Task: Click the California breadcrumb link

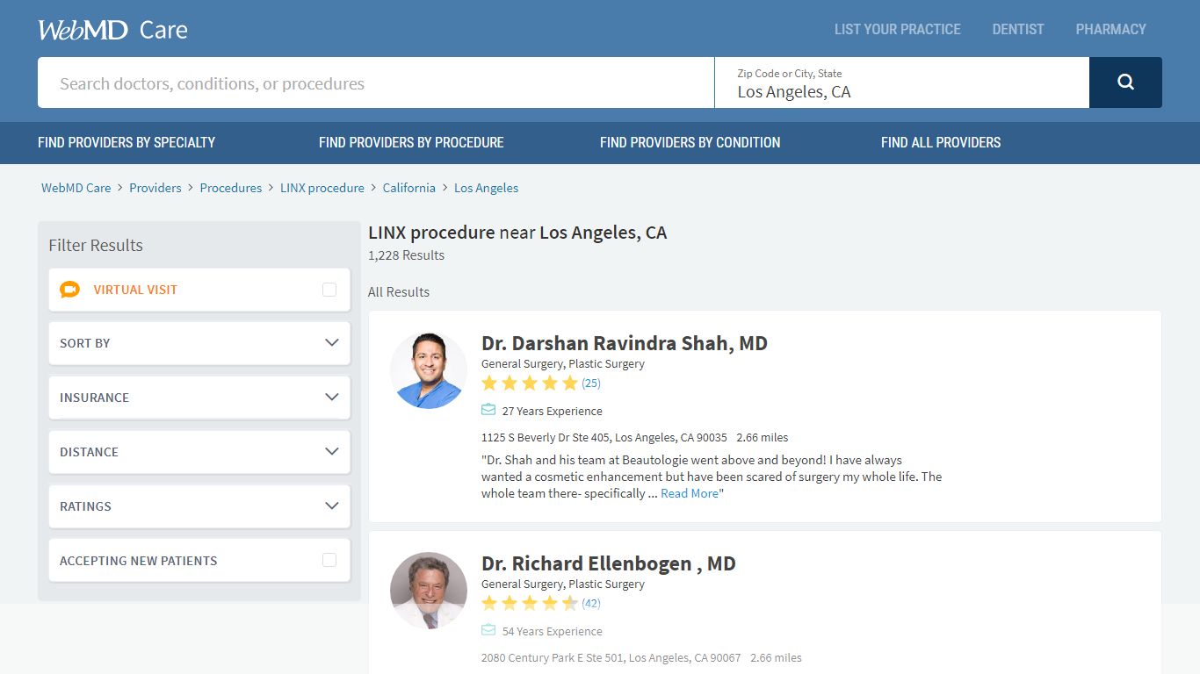Action: click(x=409, y=188)
